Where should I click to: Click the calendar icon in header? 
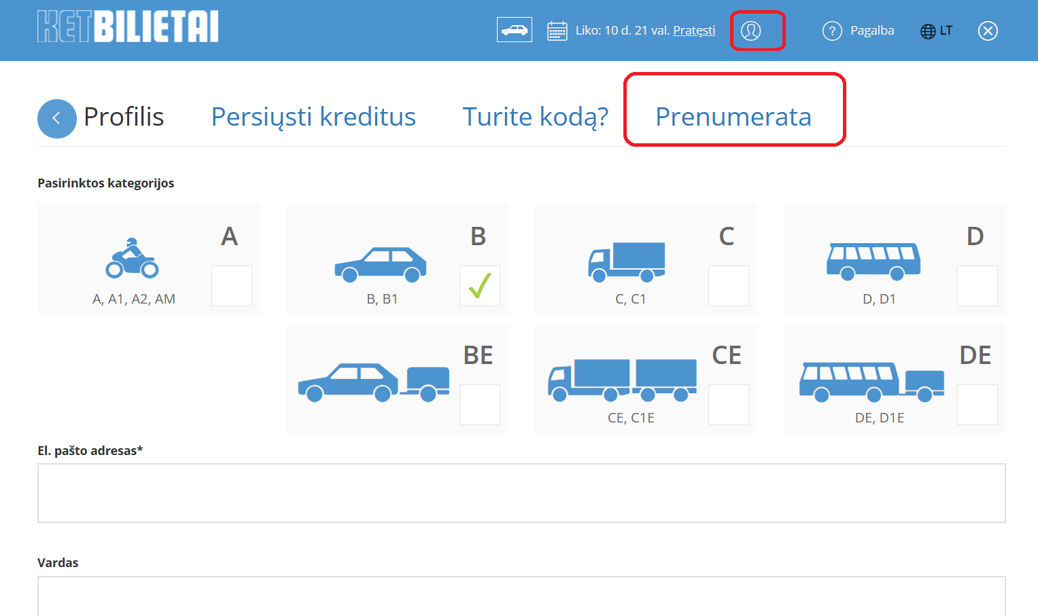pyautogui.click(x=557, y=31)
